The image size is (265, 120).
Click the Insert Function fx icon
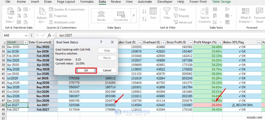coord(49,35)
